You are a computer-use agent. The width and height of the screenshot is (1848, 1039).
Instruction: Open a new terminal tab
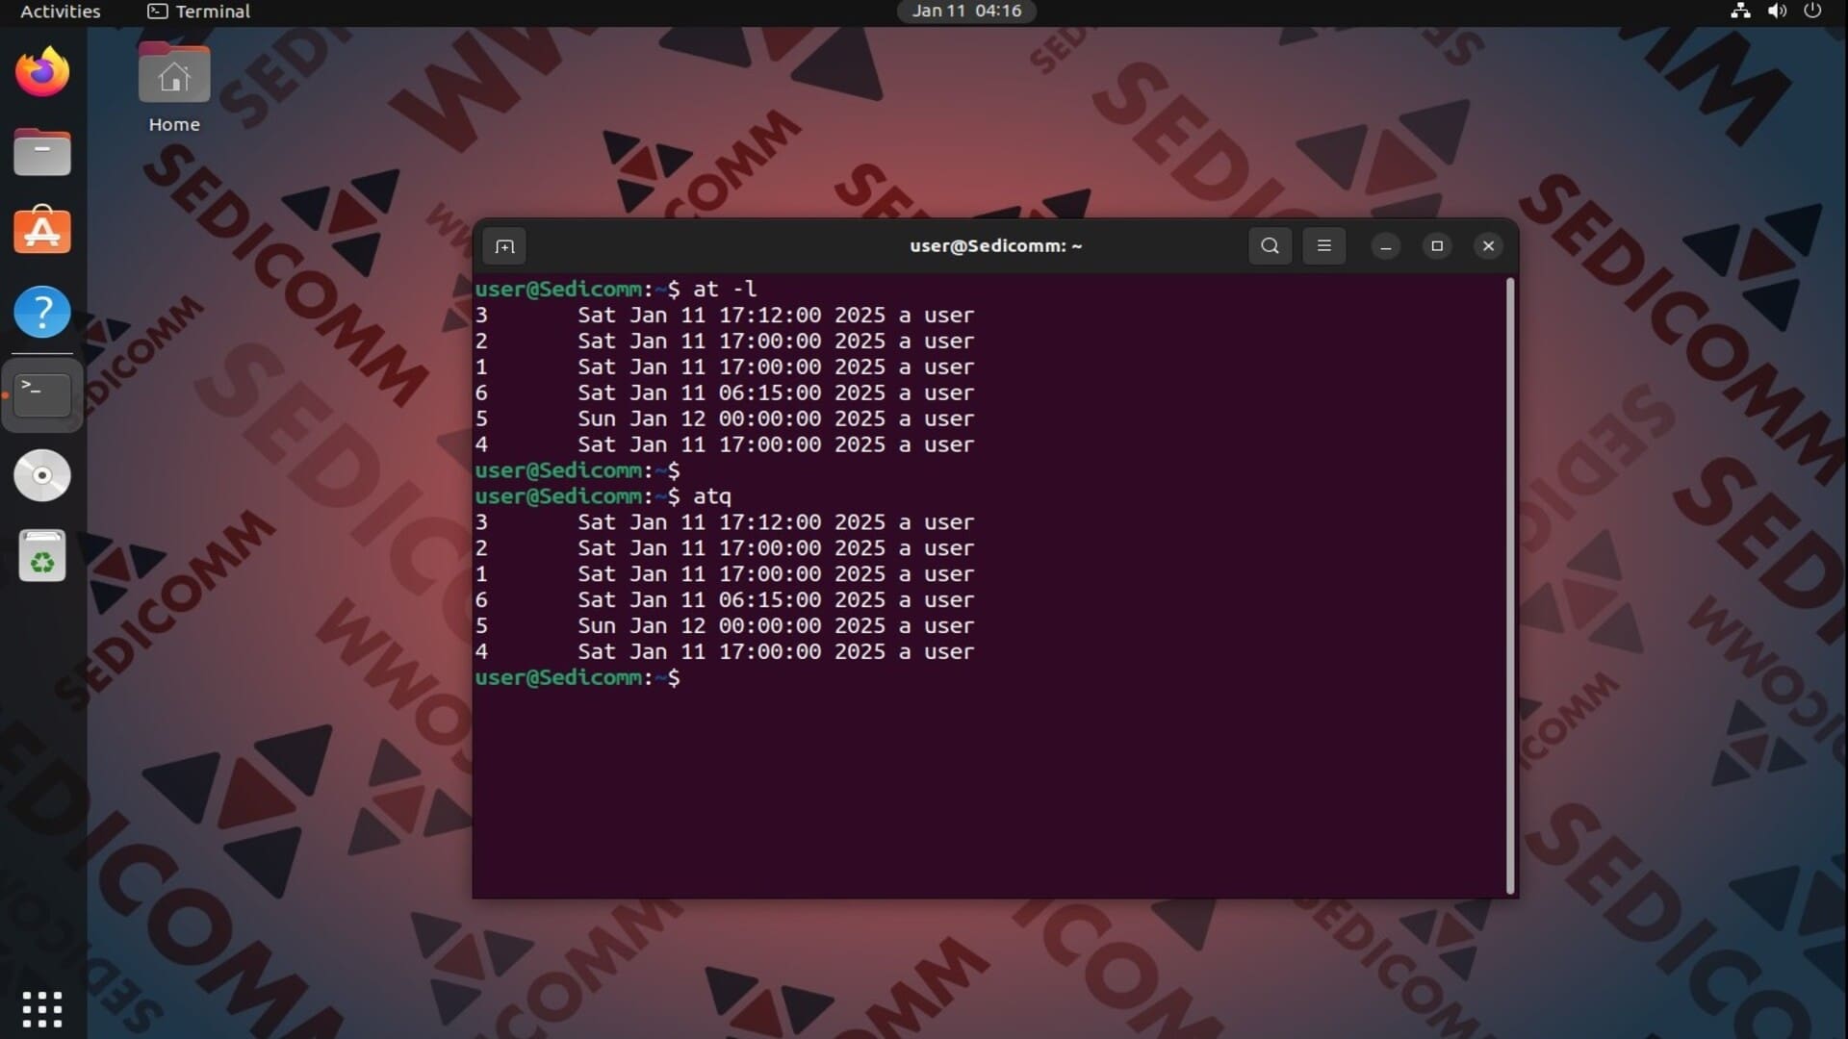click(504, 246)
